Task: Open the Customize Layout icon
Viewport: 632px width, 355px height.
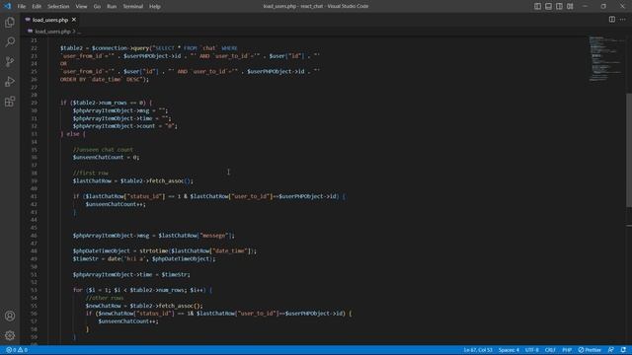Action: pos(570,6)
